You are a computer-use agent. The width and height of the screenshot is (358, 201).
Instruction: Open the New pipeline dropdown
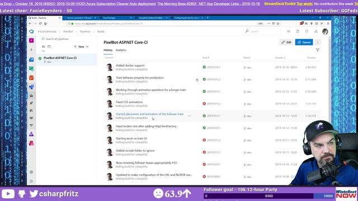click(81, 46)
